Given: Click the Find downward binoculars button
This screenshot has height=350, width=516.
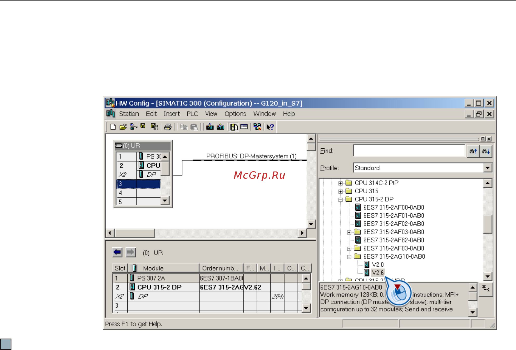Looking at the screenshot, I should coord(486,151).
